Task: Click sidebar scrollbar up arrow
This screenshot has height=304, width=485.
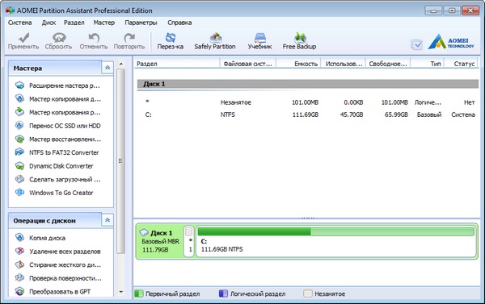Action: pyautogui.click(x=121, y=64)
